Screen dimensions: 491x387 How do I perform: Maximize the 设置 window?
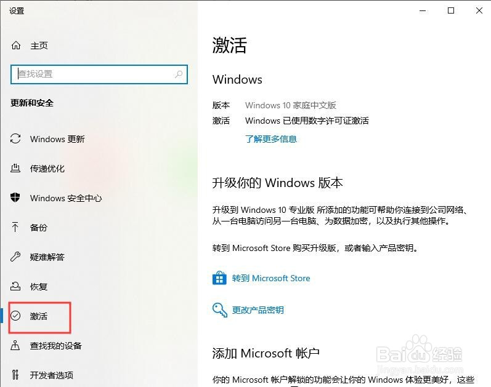click(x=451, y=10)
